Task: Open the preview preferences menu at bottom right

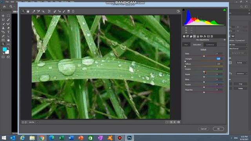Action: pyautogui.click(x=179, y=122)
